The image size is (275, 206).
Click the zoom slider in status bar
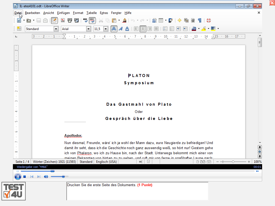tap(233, 162)
